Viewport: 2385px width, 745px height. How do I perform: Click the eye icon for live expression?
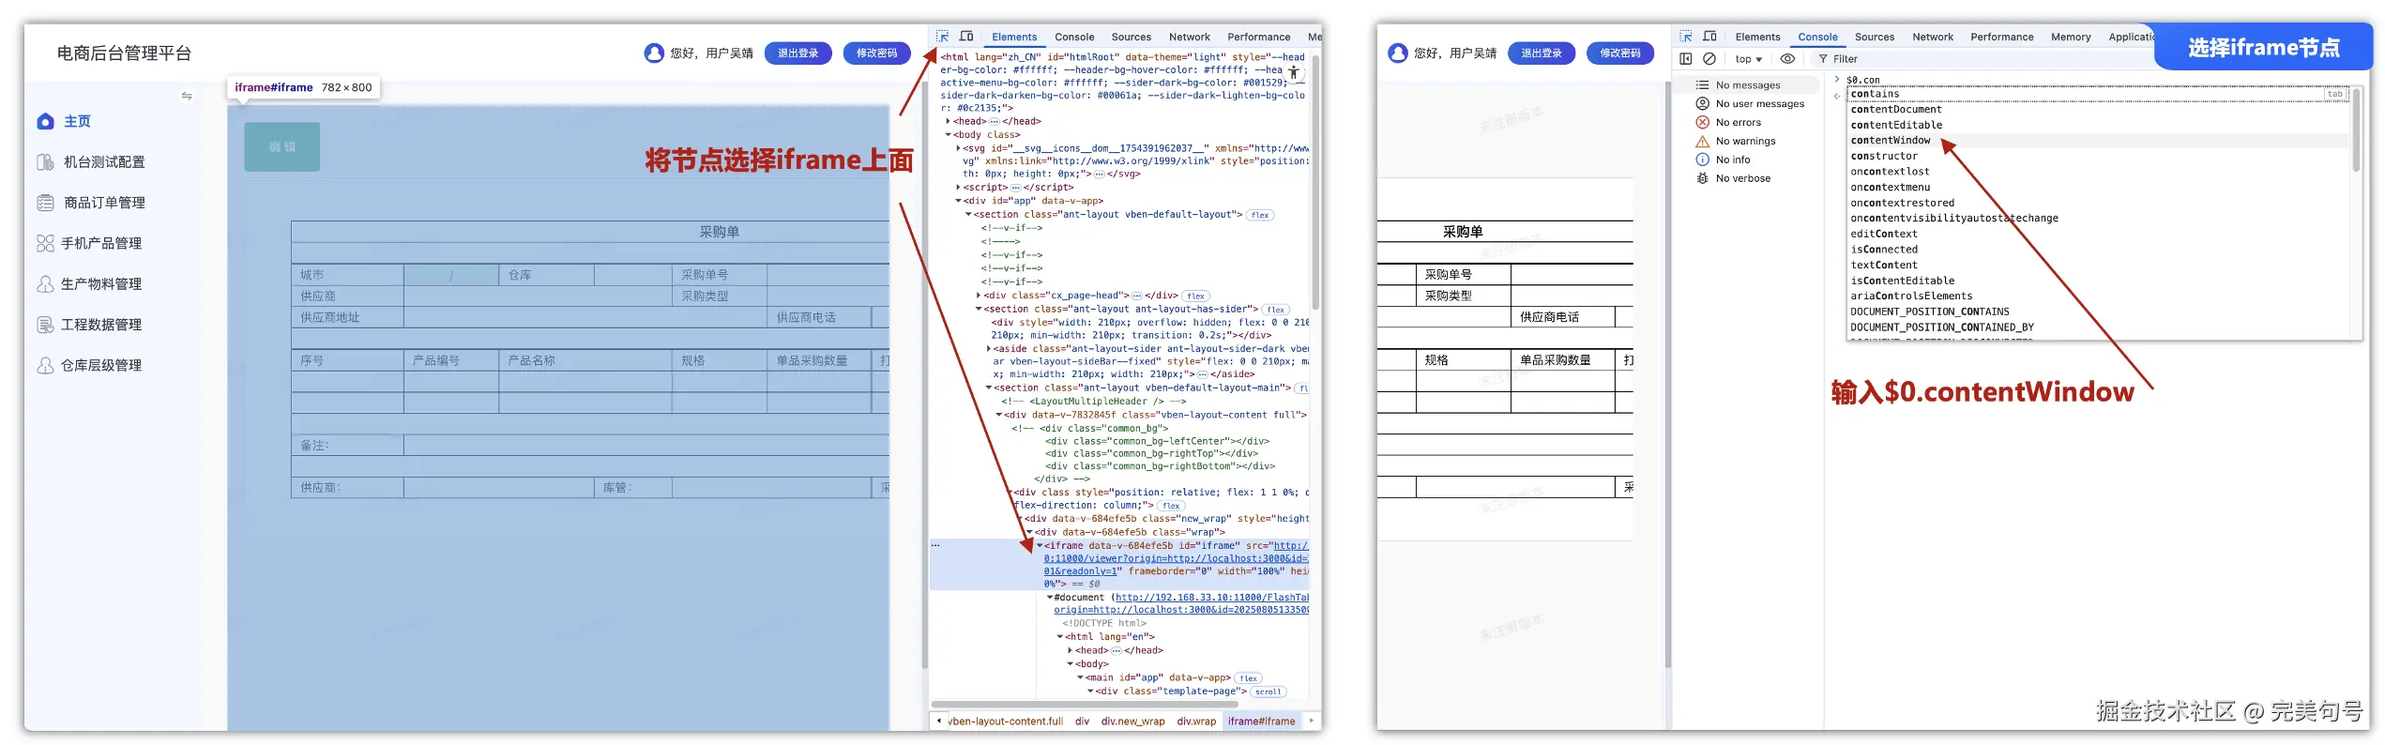tap(1788, 58)
